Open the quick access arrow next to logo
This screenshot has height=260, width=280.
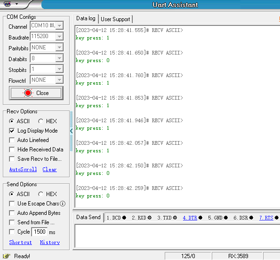click(x=16, y=4)
